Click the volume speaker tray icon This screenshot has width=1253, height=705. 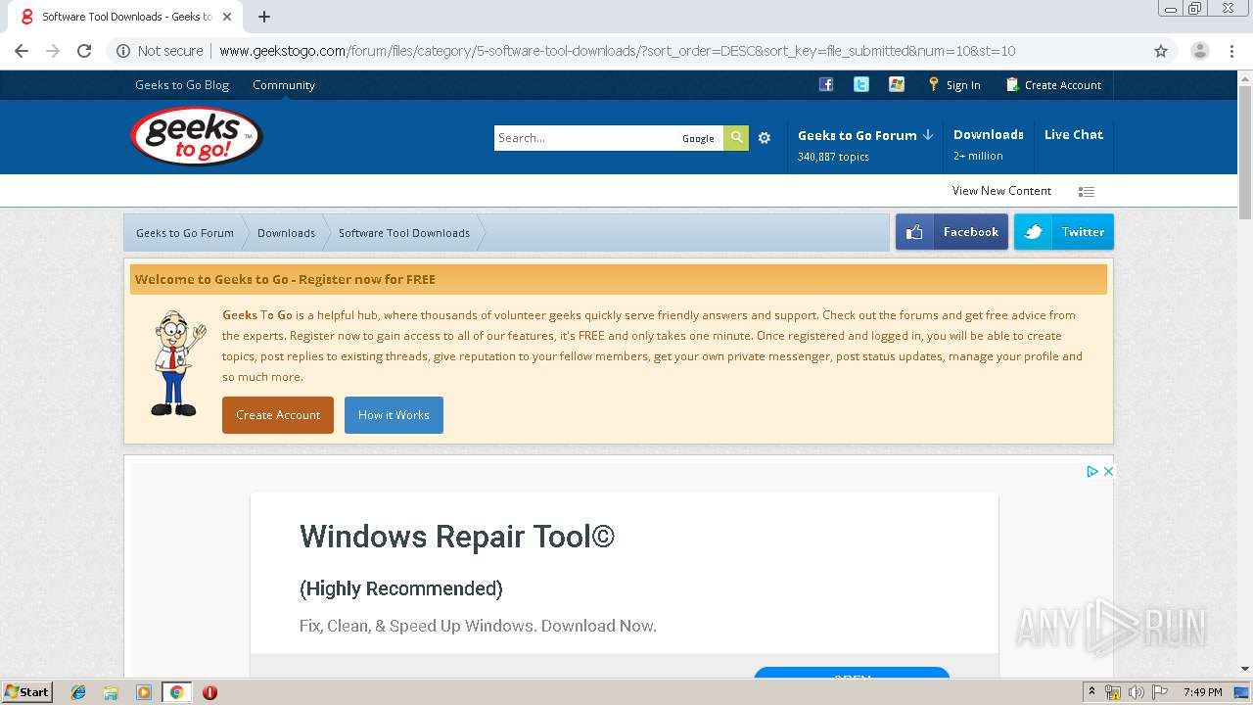click(x=1137, y=692)
